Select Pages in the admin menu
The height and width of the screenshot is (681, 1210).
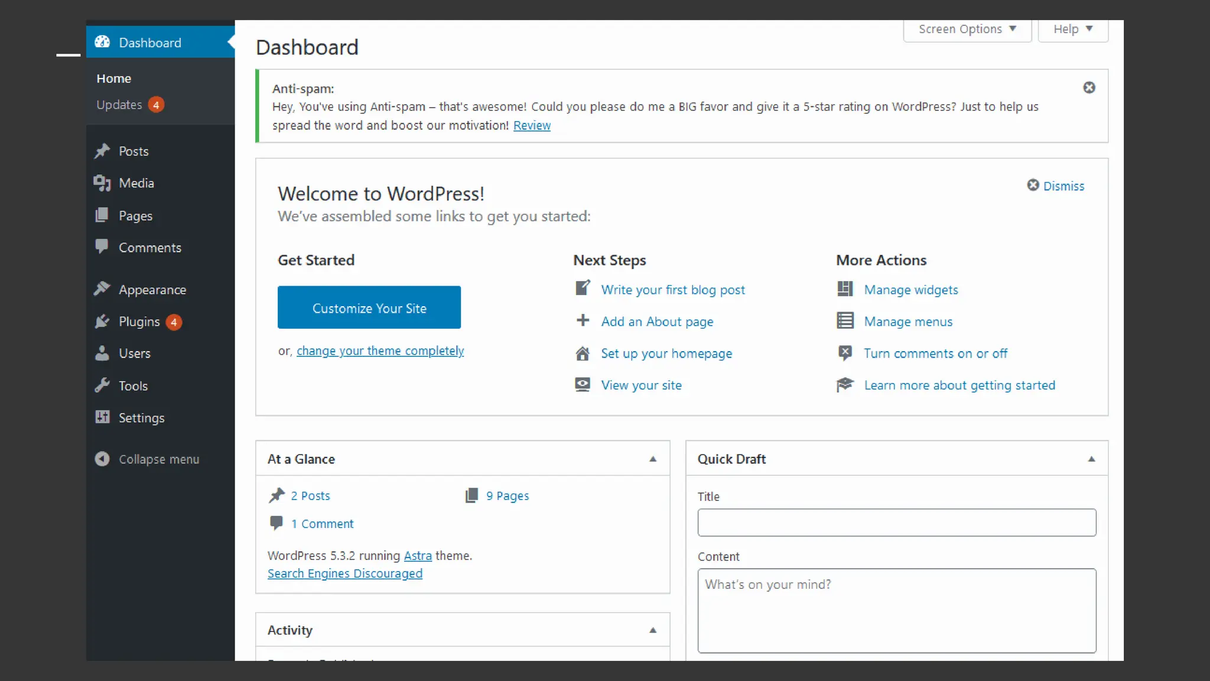[x=135, y=216]
